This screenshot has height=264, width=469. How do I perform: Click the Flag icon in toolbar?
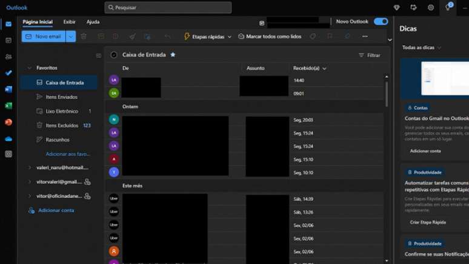(330, 36)
